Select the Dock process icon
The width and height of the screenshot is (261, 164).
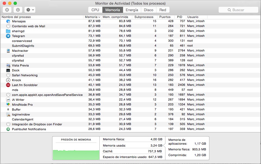8,70
